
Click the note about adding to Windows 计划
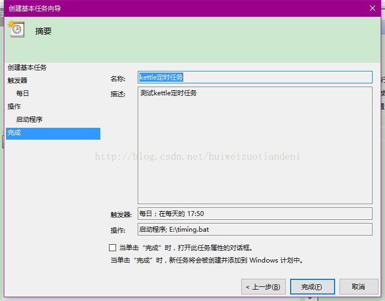coord(207,260)
